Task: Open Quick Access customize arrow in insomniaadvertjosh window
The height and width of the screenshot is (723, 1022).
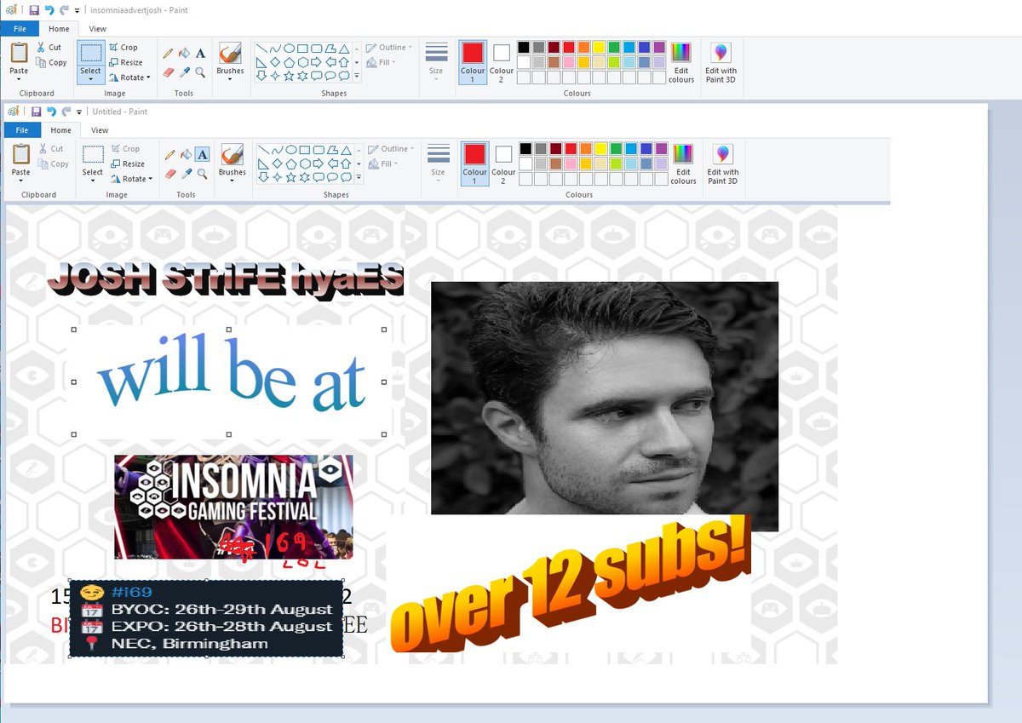Action: pos(77,10)
